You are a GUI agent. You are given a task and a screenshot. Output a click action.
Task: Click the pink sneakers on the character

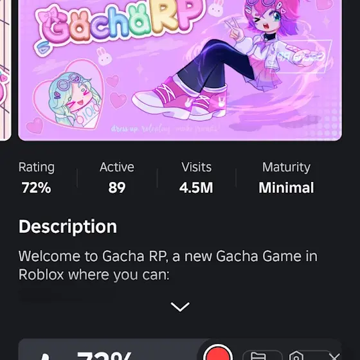pos(180,101)
